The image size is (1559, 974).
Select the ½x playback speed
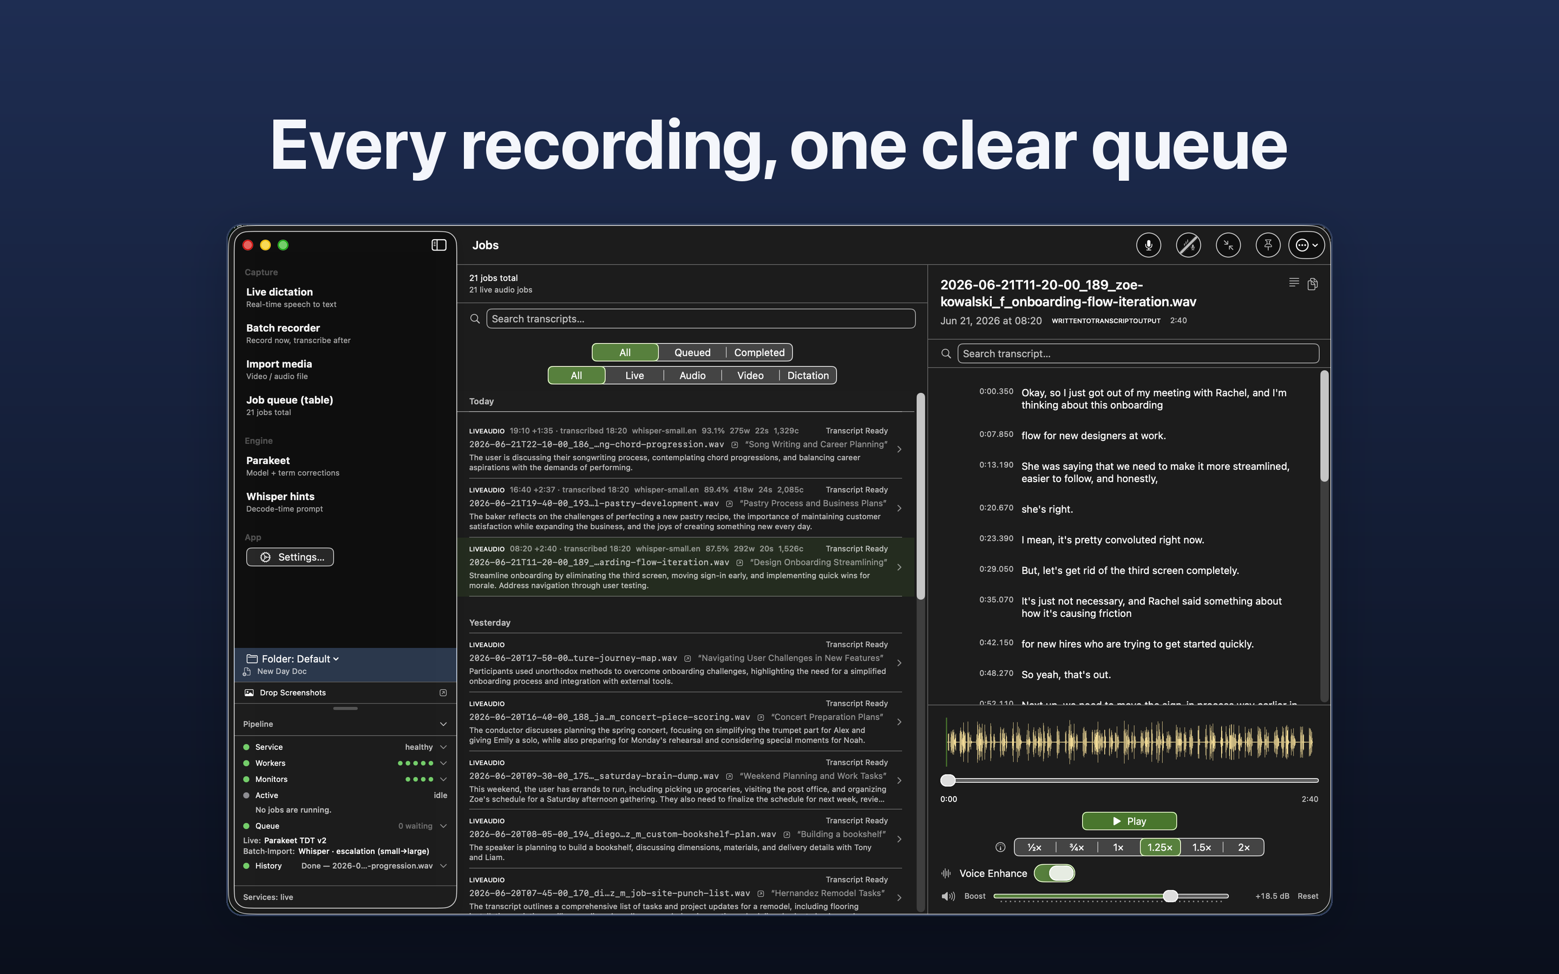1034,847
